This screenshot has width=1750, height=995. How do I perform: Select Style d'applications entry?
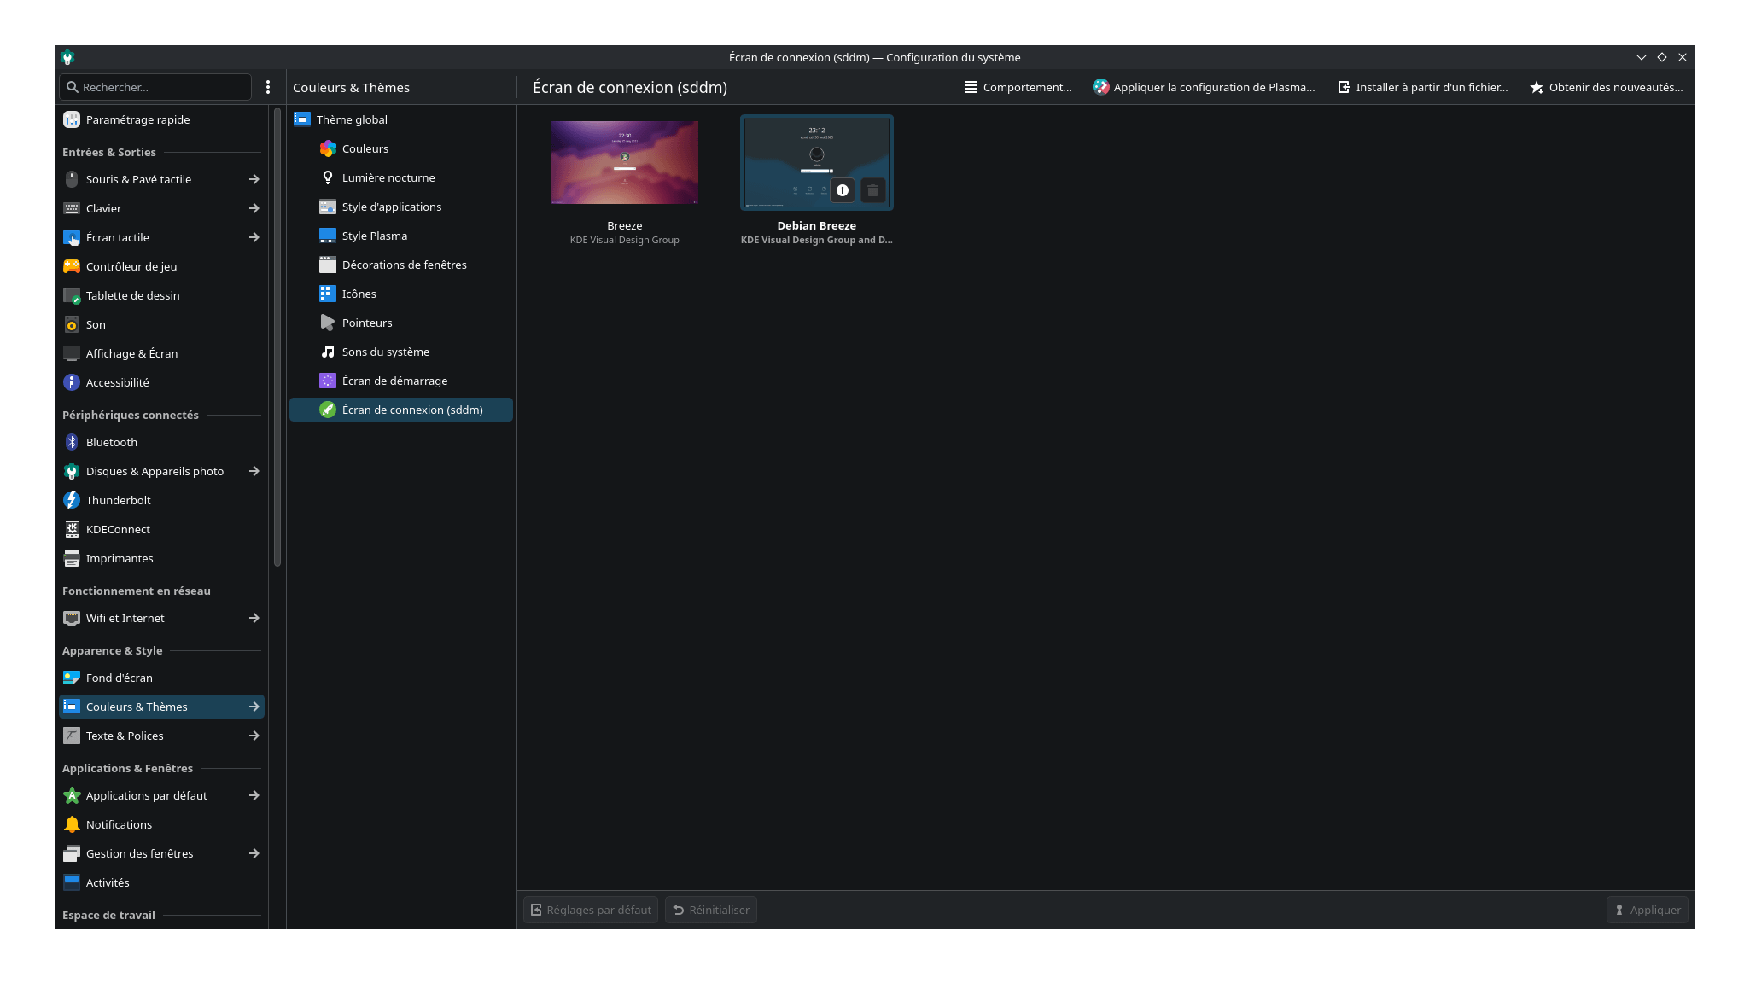[401, 207]
